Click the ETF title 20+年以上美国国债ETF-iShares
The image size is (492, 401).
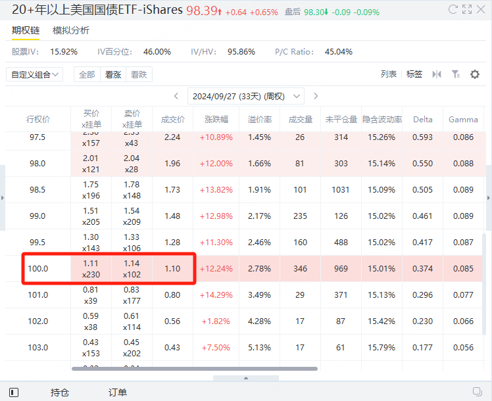click(x=97, y=10)
